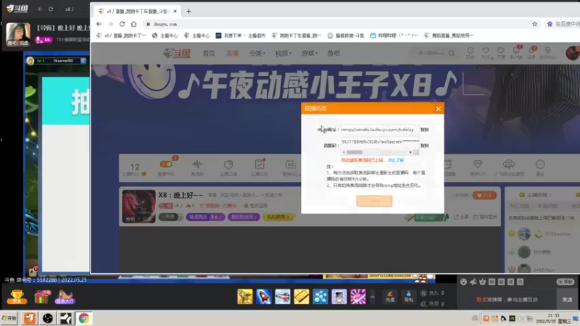Close the 直播信息 dialog
This screenshot has height=326, width=580.
pyautogui.click(x=439, y=108)
